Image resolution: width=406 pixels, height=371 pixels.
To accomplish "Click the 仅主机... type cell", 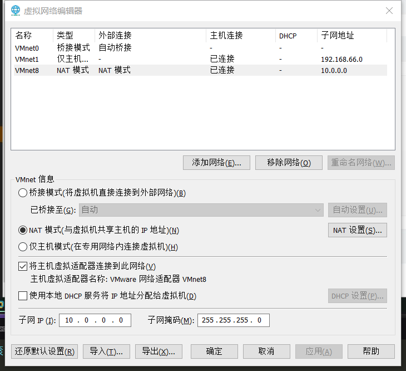I will [x=72, y=59].
